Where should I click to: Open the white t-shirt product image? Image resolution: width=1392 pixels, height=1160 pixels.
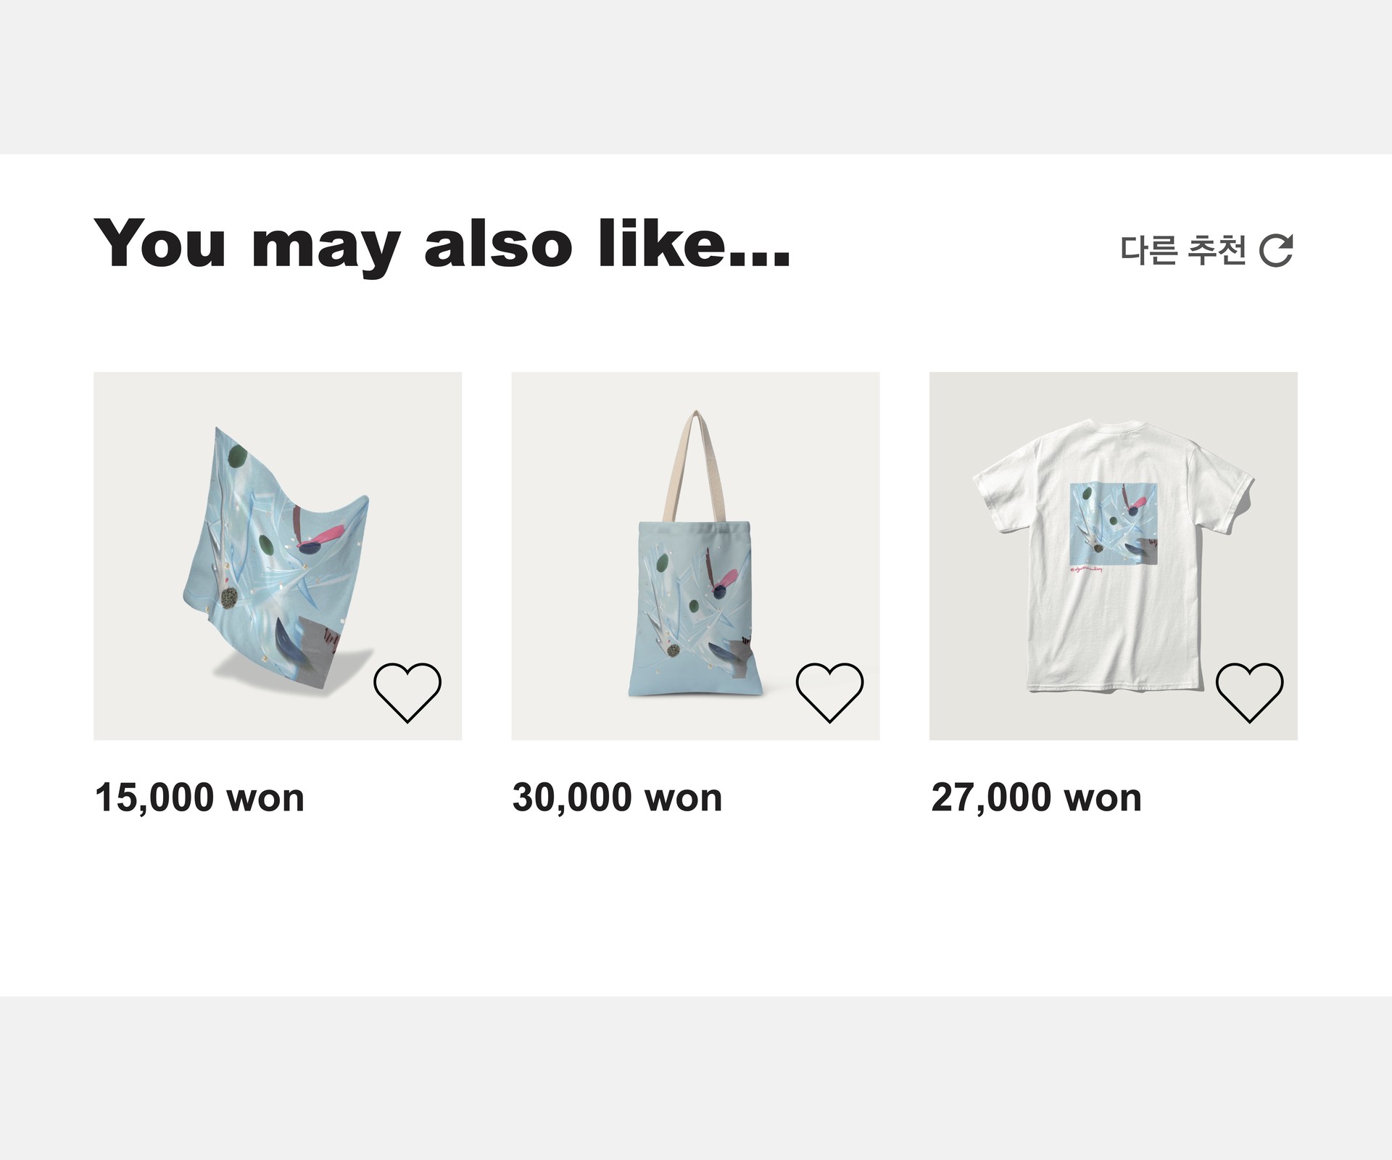1113,555
